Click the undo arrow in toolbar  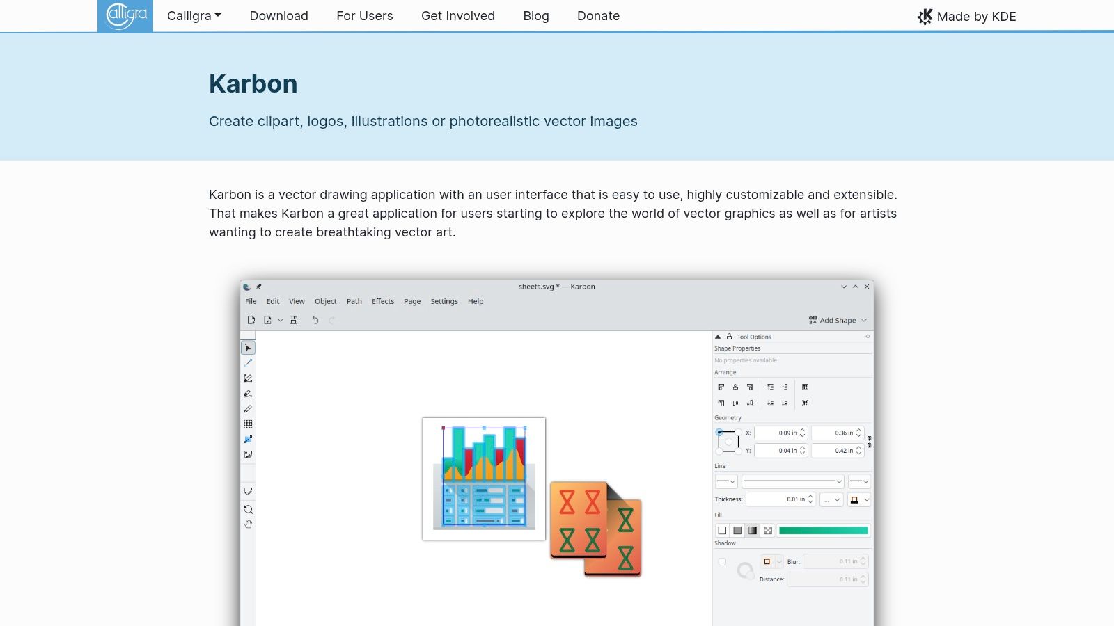(315, 321)
